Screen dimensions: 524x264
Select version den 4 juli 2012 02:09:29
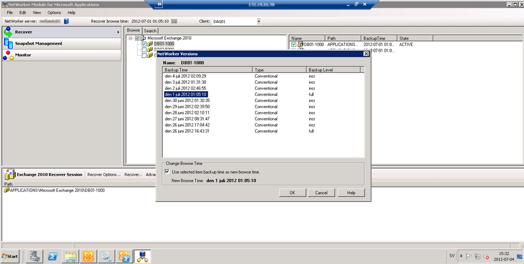[x=185, y=76]
